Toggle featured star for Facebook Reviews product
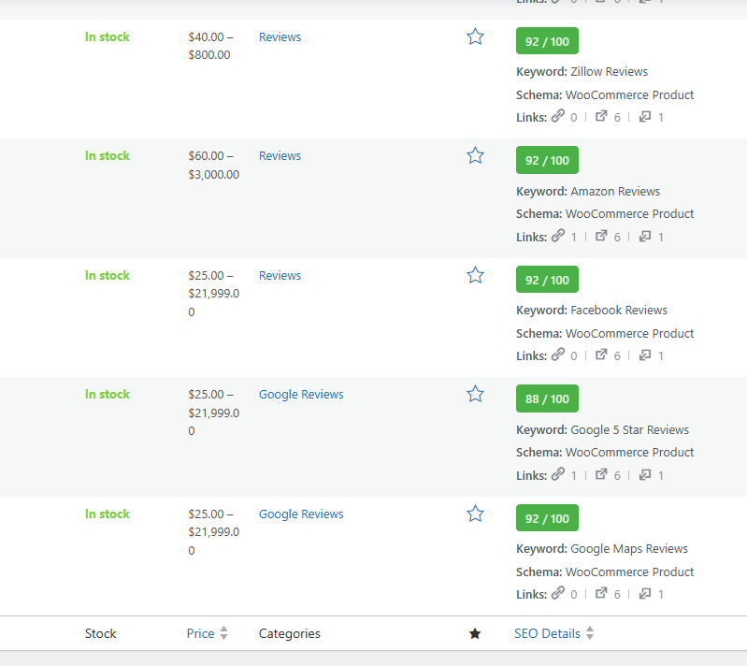 [x=475, y=275]
